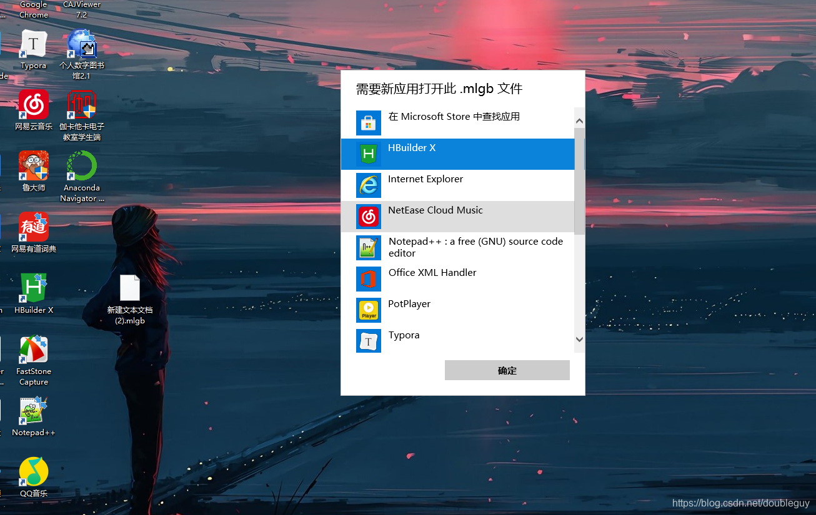Screen dimensions: 816x515
Task: Select the 新建文本文档 (2).mlgb file
Action: coord(130,300)
